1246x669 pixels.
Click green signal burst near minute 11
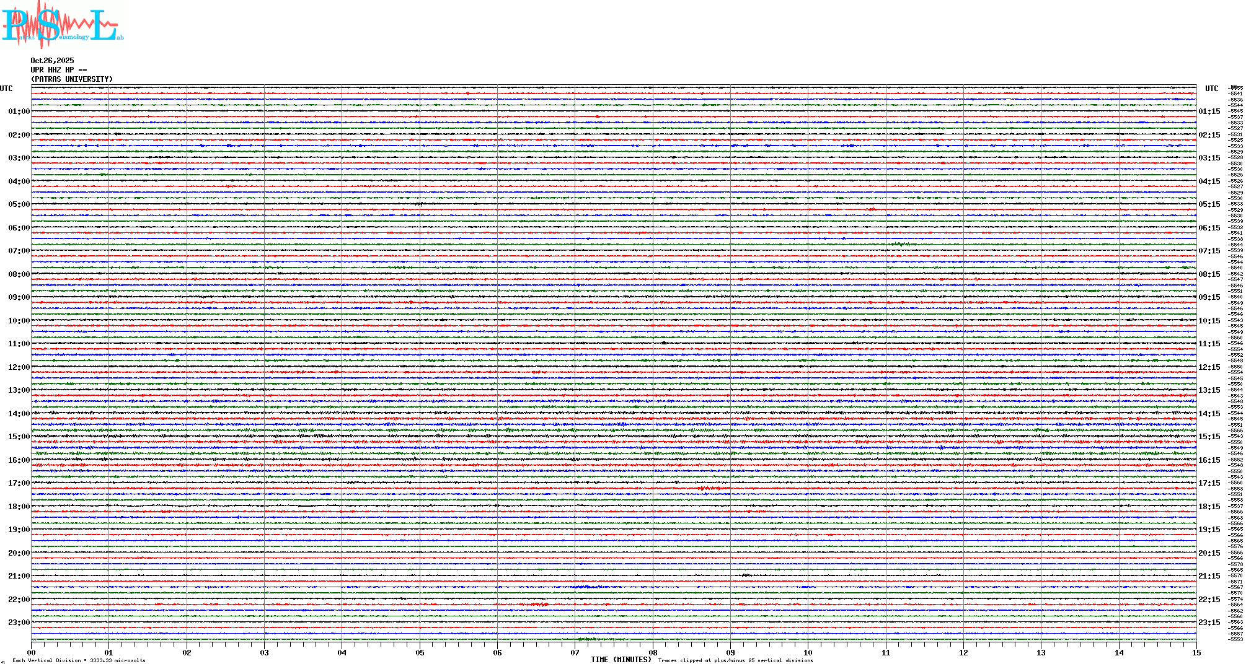click(901, 244)
